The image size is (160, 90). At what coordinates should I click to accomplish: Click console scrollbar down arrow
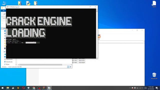[97, 58]
